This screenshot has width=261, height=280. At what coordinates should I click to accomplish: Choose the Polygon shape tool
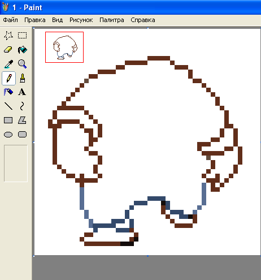point(23,120)
